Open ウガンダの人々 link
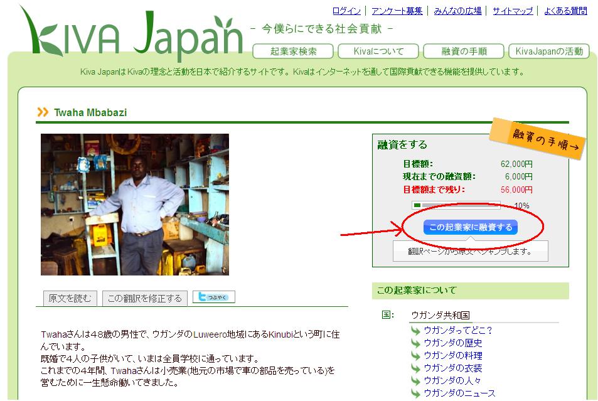This screenshot has height=401, width=598. (452, 381)
